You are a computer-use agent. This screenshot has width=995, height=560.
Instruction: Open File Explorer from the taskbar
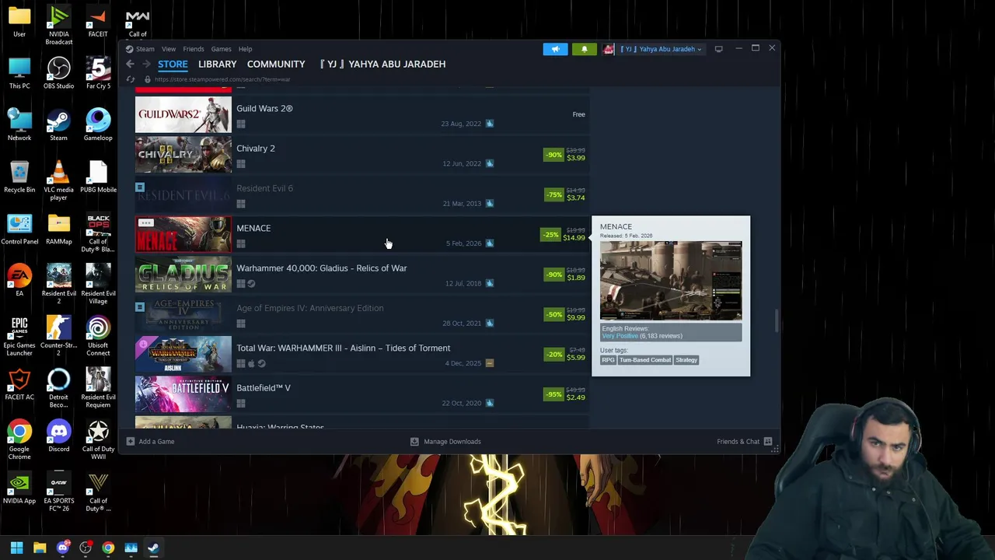40,548
